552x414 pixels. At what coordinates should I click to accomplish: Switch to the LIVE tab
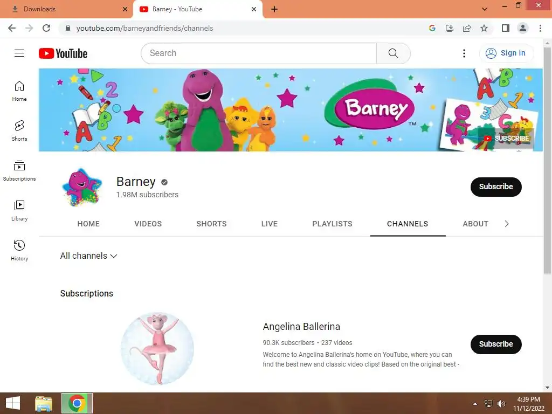[270, 224]
